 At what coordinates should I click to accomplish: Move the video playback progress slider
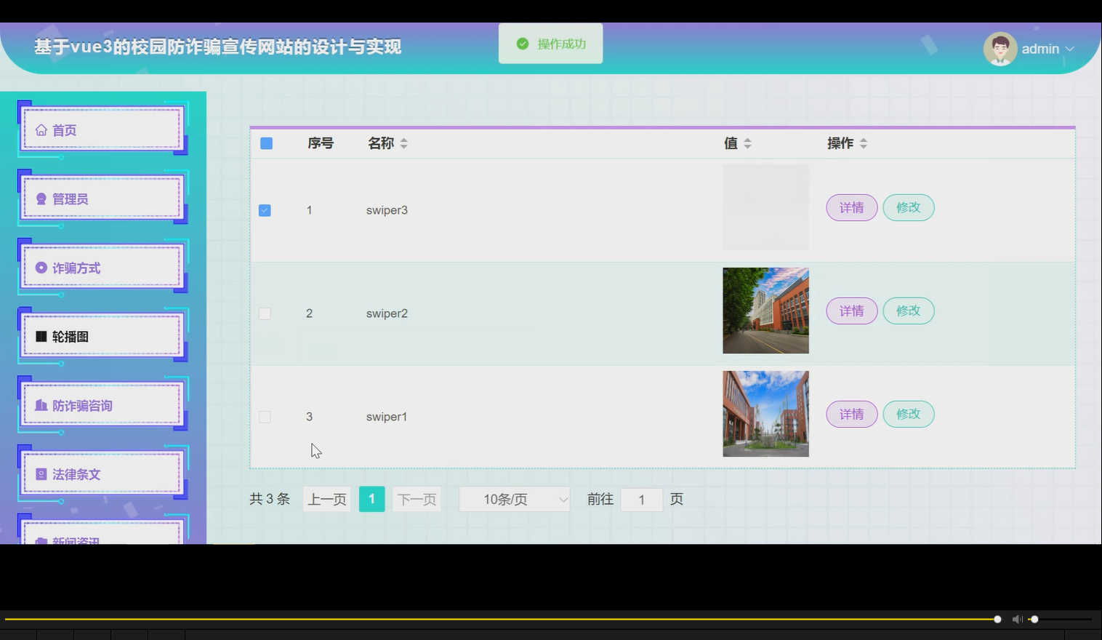(994, 619)
